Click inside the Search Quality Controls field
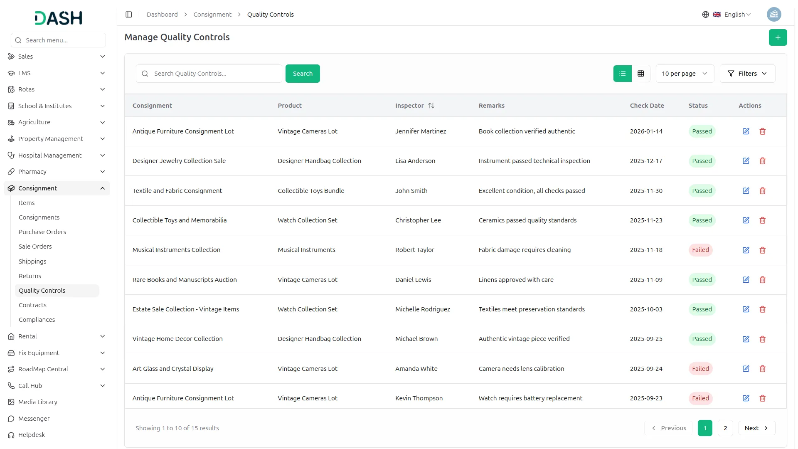798x449 pixels. tap(208, 73)
